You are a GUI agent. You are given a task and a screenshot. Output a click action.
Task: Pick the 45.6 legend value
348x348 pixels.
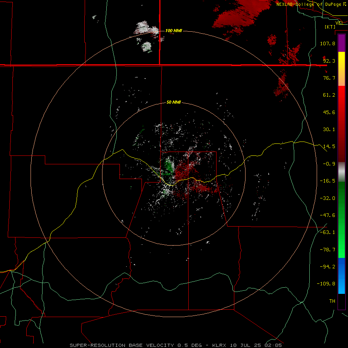coord(329,112)
